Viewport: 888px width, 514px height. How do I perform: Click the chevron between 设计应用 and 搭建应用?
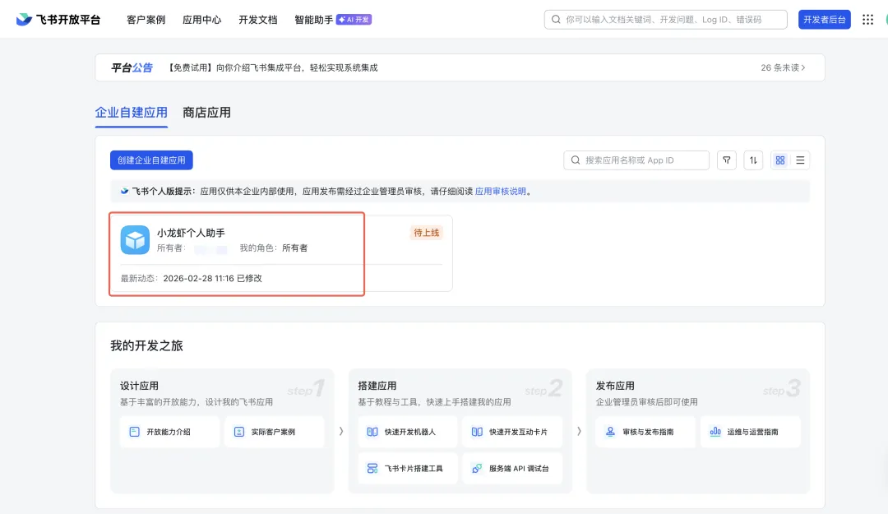point(341,431)
